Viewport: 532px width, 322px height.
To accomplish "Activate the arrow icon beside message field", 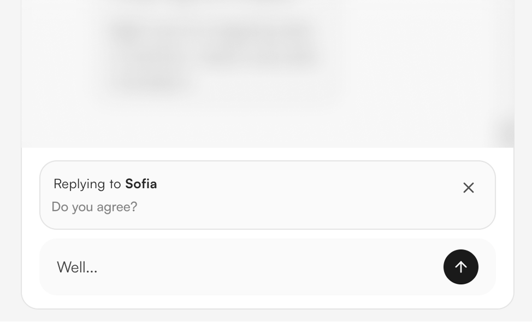I will [460, 267].
